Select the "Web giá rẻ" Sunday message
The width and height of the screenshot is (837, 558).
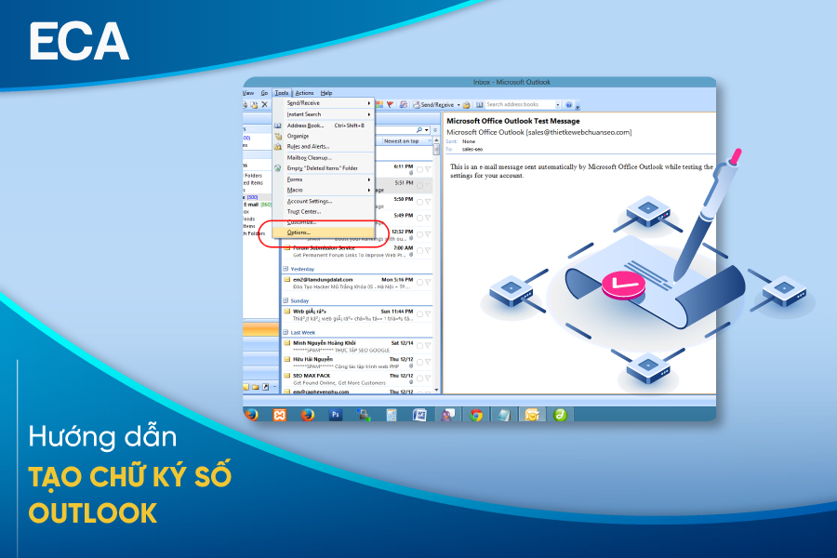click(356, 314)
